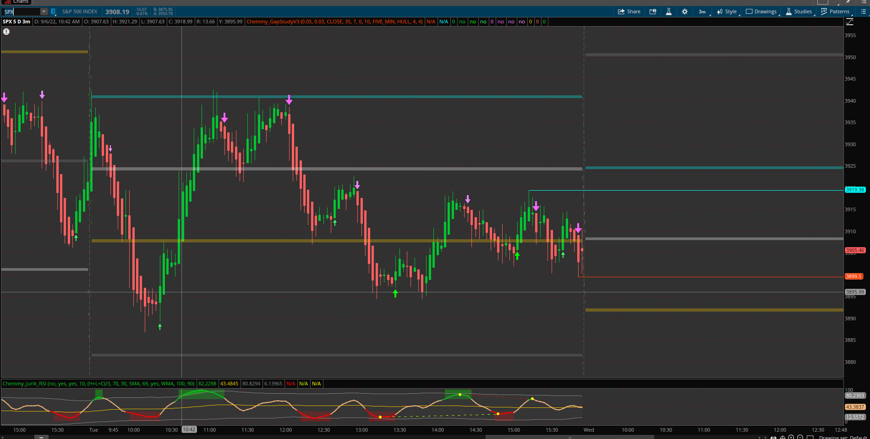Click the blue number 3 link icon
The width and height of the screenshot is (870, 439).
tap(53, 11)
